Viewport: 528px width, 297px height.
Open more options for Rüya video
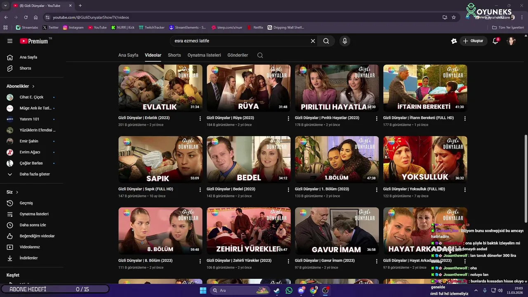(x=288, y=118)
